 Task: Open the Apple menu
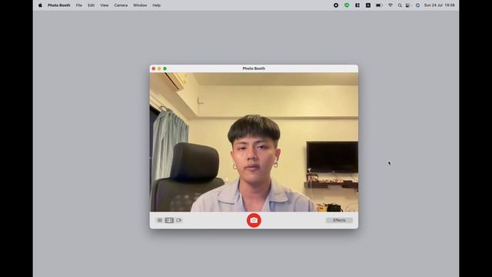[x=40, y=5]
